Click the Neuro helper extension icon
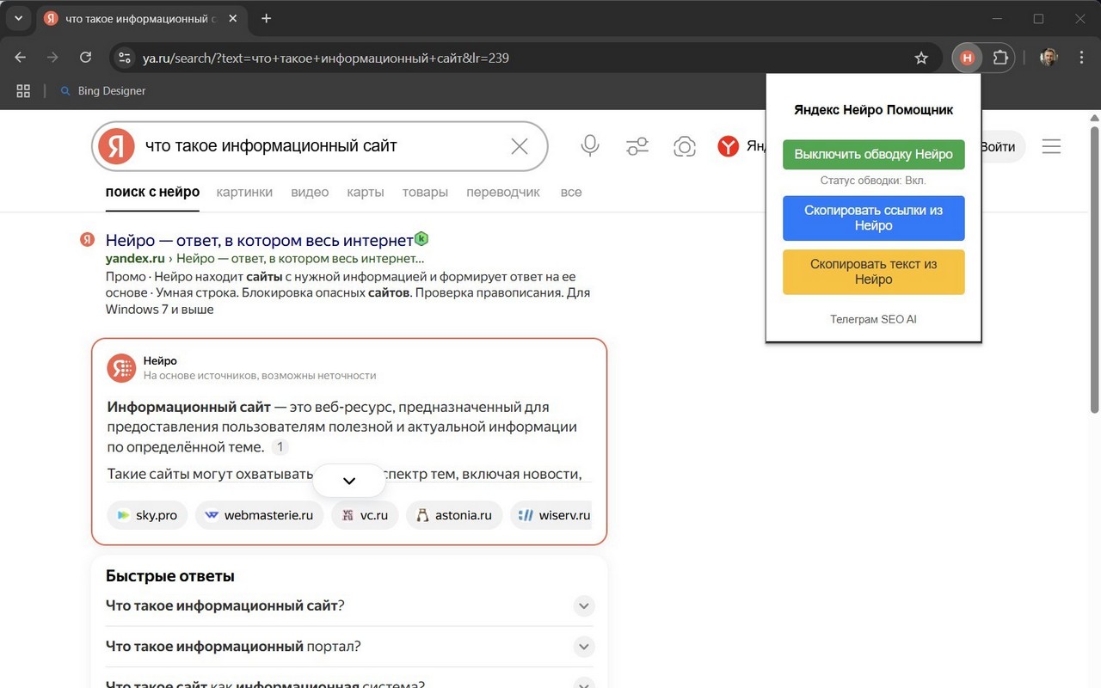Screen dimensions: 1101x688 coord(968,58)
